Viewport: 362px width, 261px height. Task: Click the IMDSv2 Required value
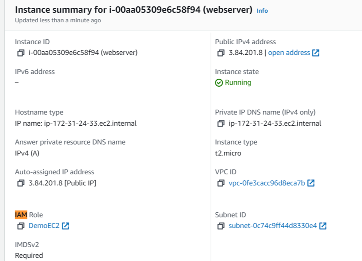click(x=29, y=255)
